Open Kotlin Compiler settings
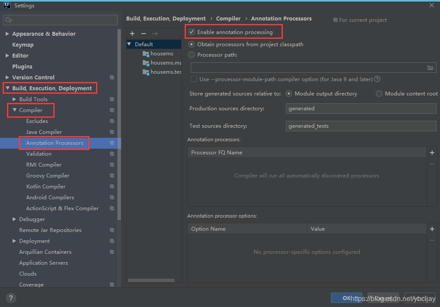 (46, 187)
